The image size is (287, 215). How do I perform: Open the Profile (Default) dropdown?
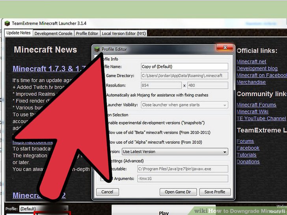pyautogui.click(x=44, y=209)
